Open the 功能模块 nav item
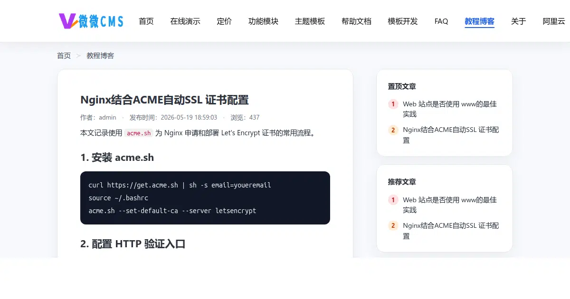 [263, 21]
